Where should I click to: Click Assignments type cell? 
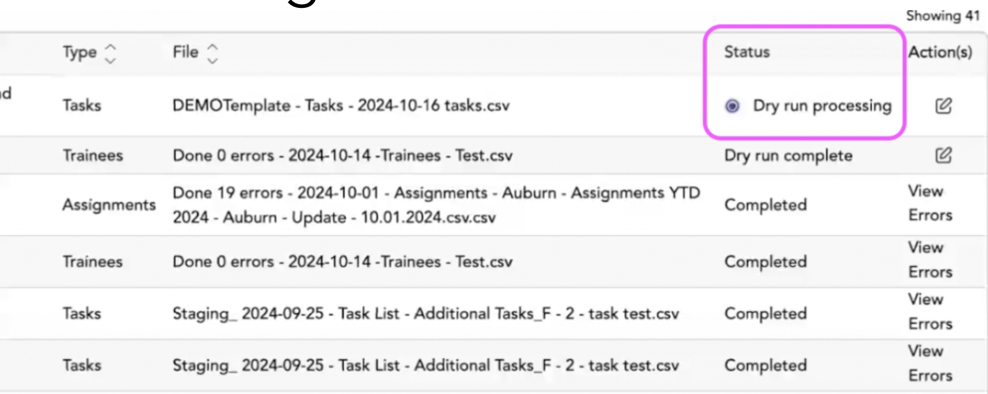(109, 205)
